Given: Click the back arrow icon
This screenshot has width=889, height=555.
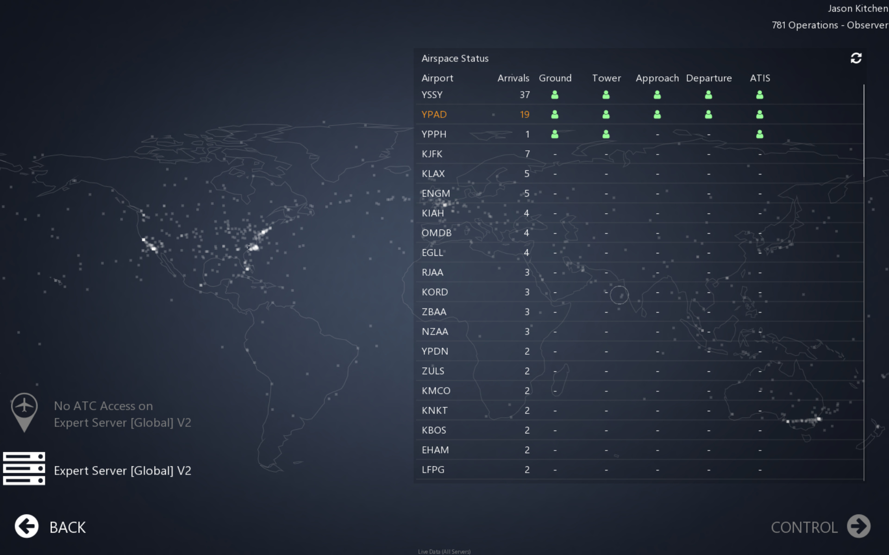Looking at the screenshot, I should 26,526.
